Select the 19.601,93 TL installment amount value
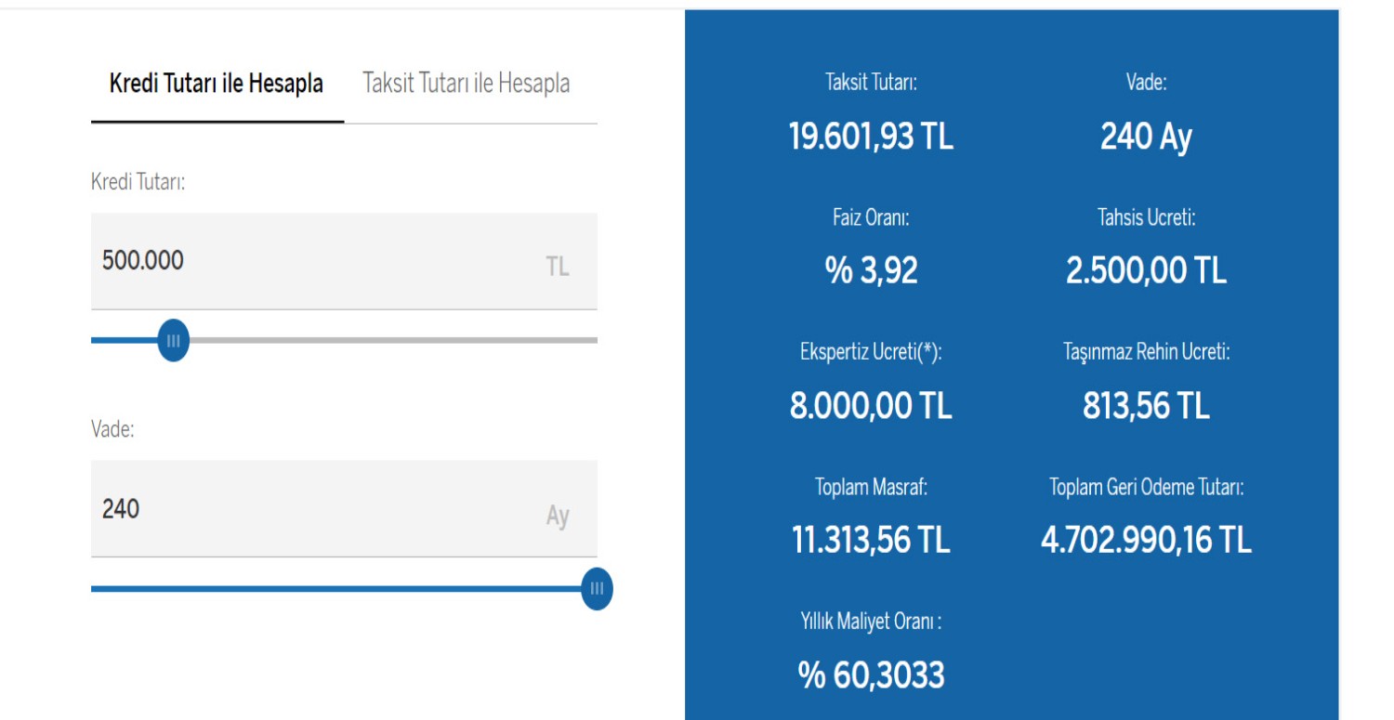This screenshot has height=720, width=1394. (871, 137)
